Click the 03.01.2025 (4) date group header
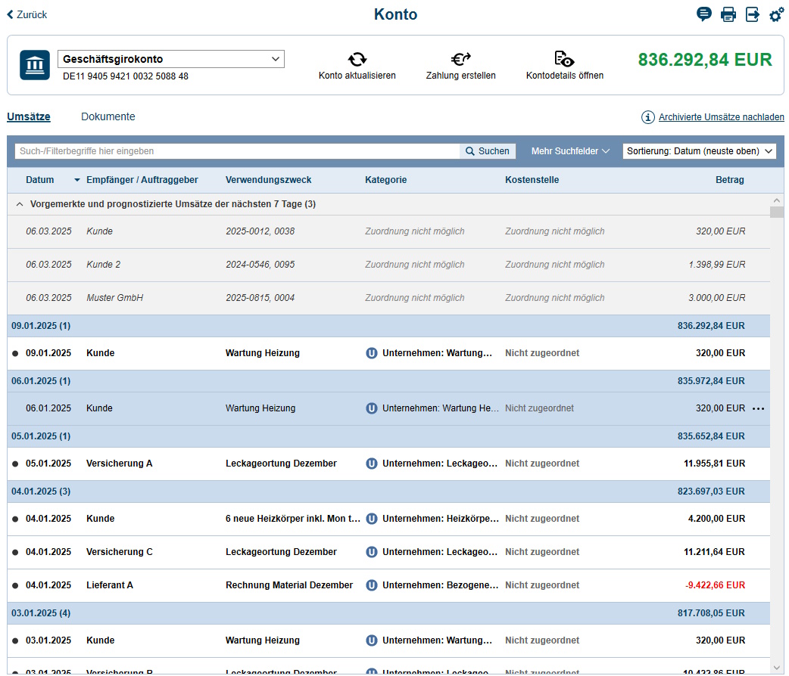 [388, 613]
